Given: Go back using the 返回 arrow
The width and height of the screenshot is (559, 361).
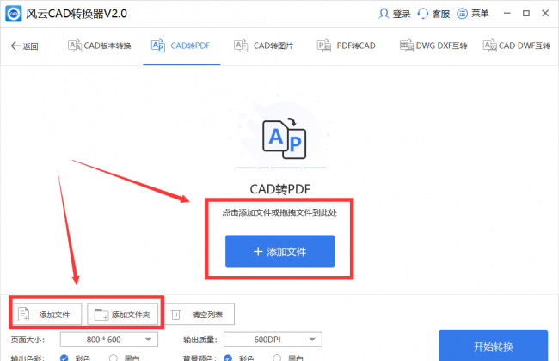Looking at the screenshot, I should (15, 46).
